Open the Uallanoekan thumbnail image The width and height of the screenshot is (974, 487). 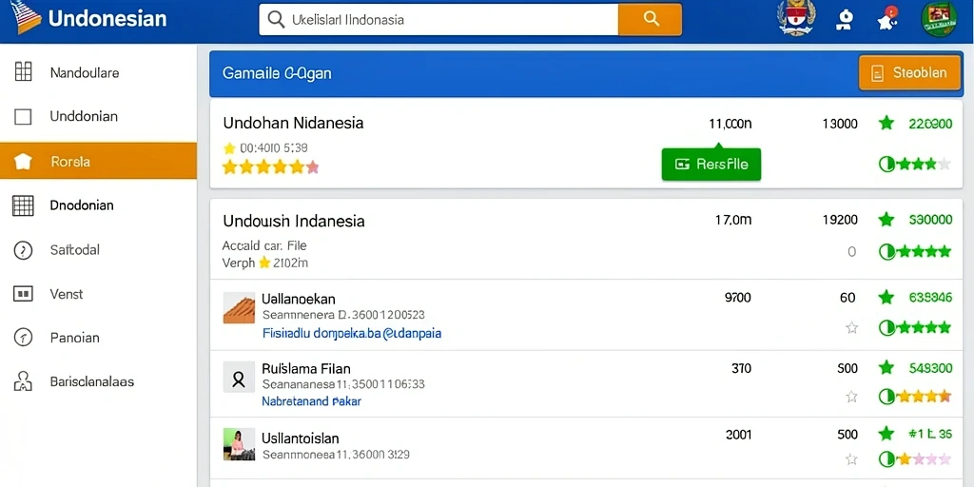[239, 307]
